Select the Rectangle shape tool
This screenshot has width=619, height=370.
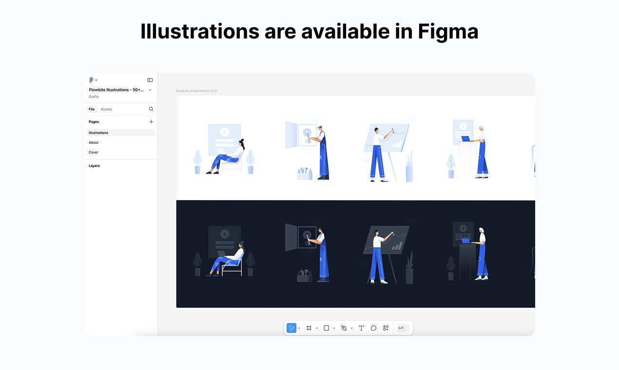[327, 328]
